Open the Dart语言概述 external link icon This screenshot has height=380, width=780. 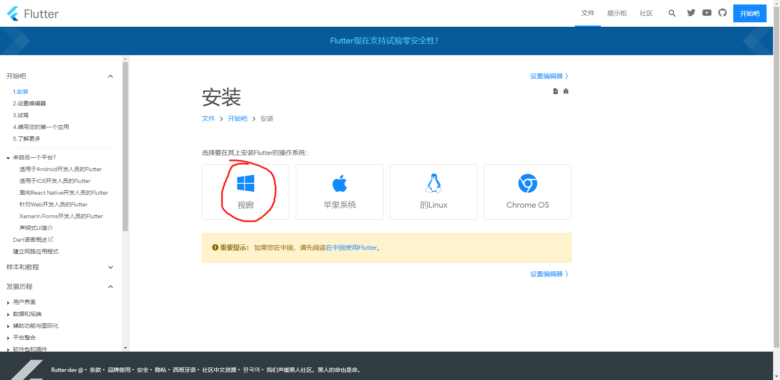point(51,239)
